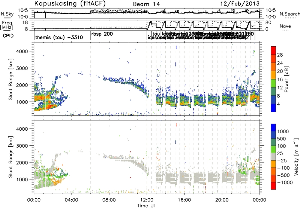Click the velocity colorbar value "-500"
This screenshot has width=300, height=208.
283,175
